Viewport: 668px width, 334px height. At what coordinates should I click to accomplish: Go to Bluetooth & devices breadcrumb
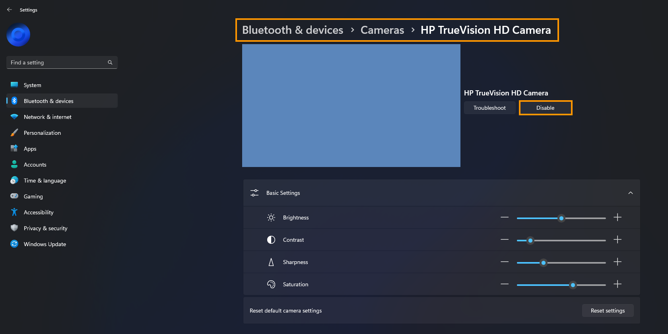pos(293,30)
